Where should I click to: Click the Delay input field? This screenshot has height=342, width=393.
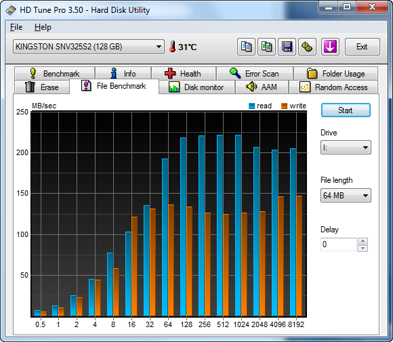339,244
